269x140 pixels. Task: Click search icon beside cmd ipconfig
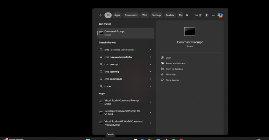101,72
